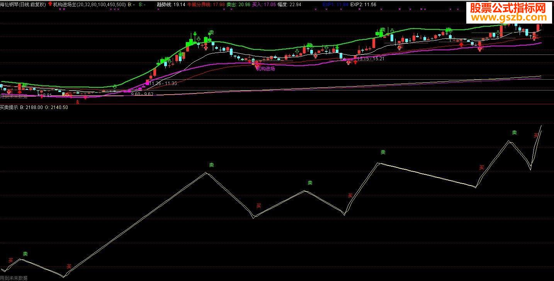This screenshot has height=281, width=554.
Task: Click first 买 marker in the 买卖提示 panel
Action: coord(11,261)
